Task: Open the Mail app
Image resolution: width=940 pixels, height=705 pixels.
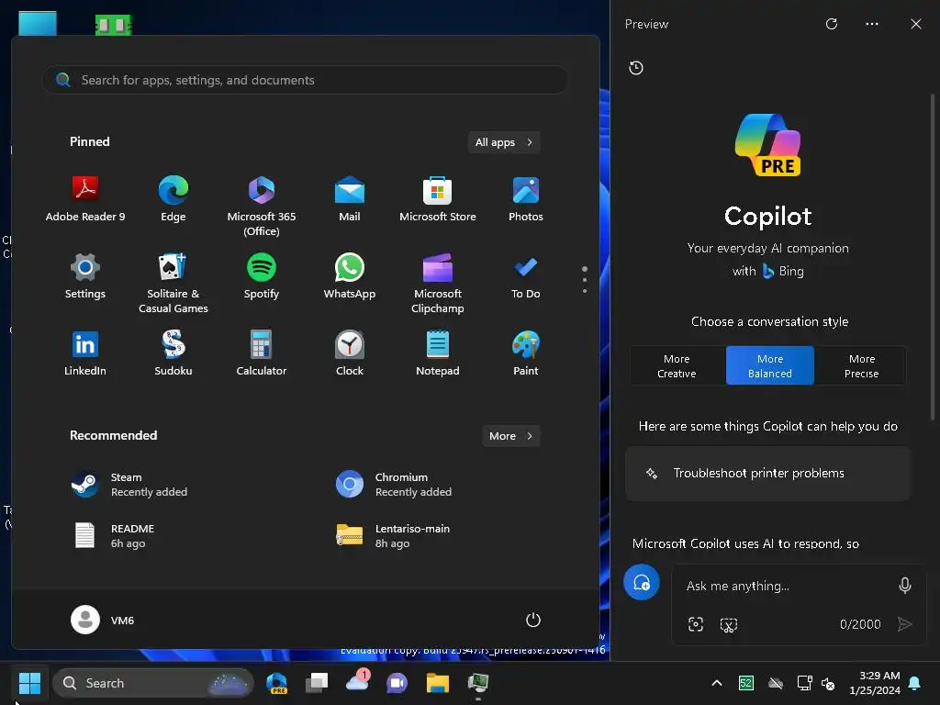Action: coord(350,199)
